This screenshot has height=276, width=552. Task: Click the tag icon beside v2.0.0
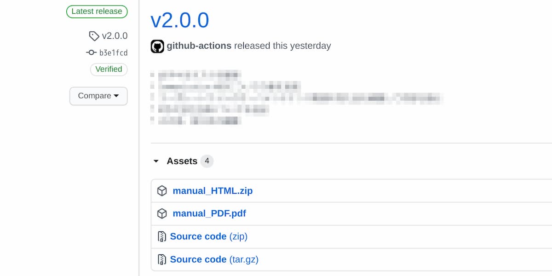[x=95, y=35]
